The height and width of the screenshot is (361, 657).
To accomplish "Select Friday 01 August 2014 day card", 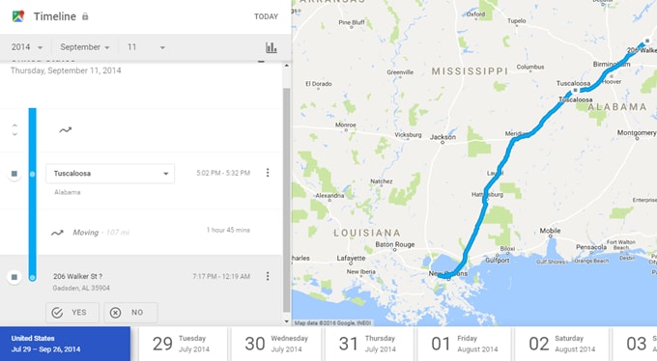I will click(x=464, y=344).
